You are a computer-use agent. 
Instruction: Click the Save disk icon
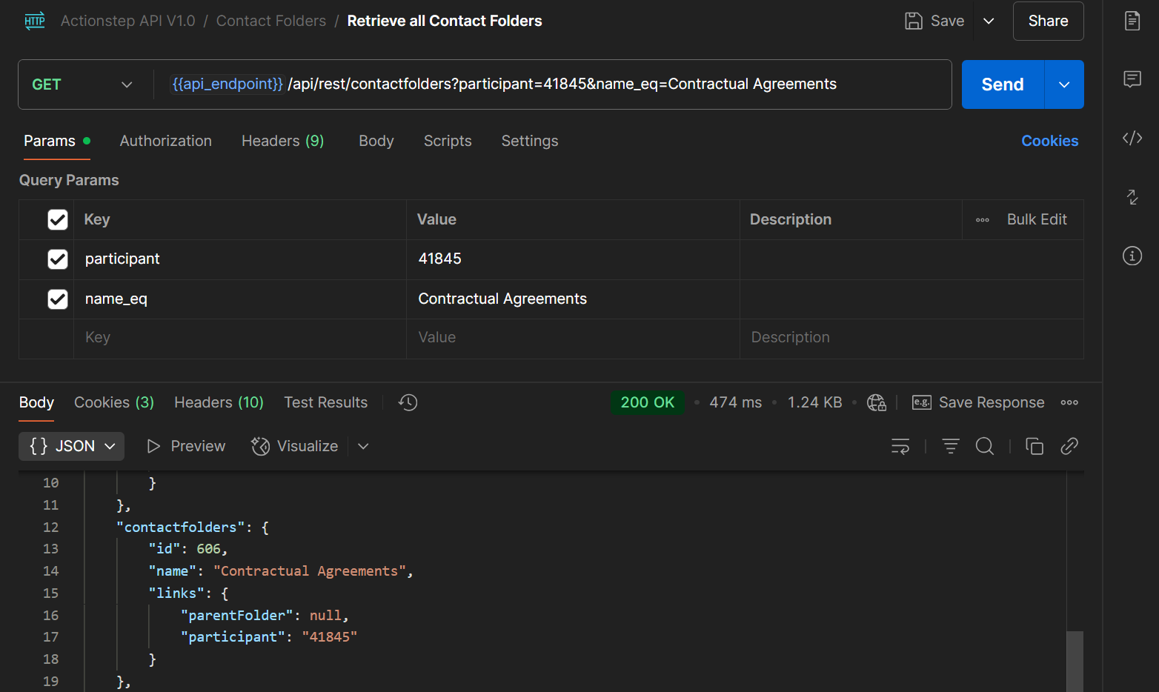coord(914,21)
